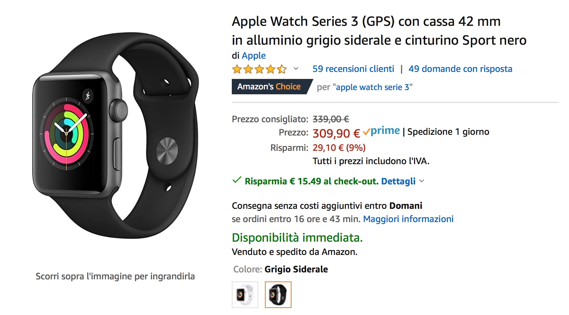Image resolution: width=569 pixels, height=315 pixels.
Task: Click the Disponibilità immediata text
Action: tap(297, 237)
